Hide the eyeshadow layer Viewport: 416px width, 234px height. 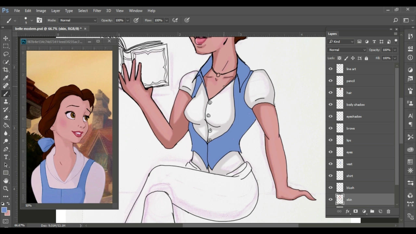[331, 116]
